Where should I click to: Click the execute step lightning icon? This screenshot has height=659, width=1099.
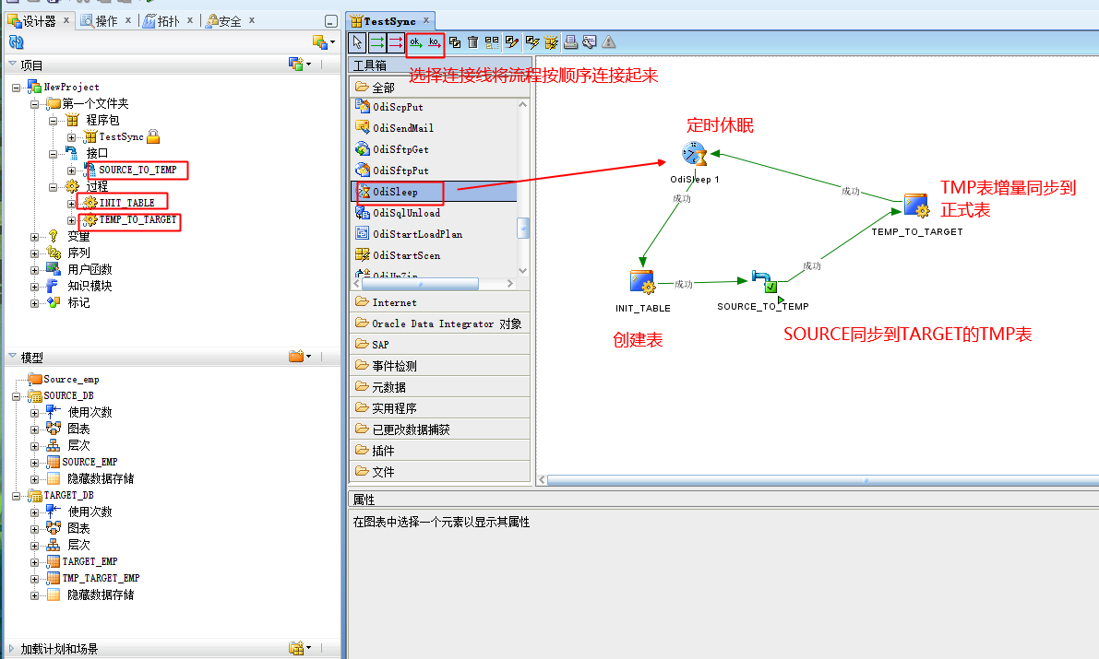(x=532, y=42)
